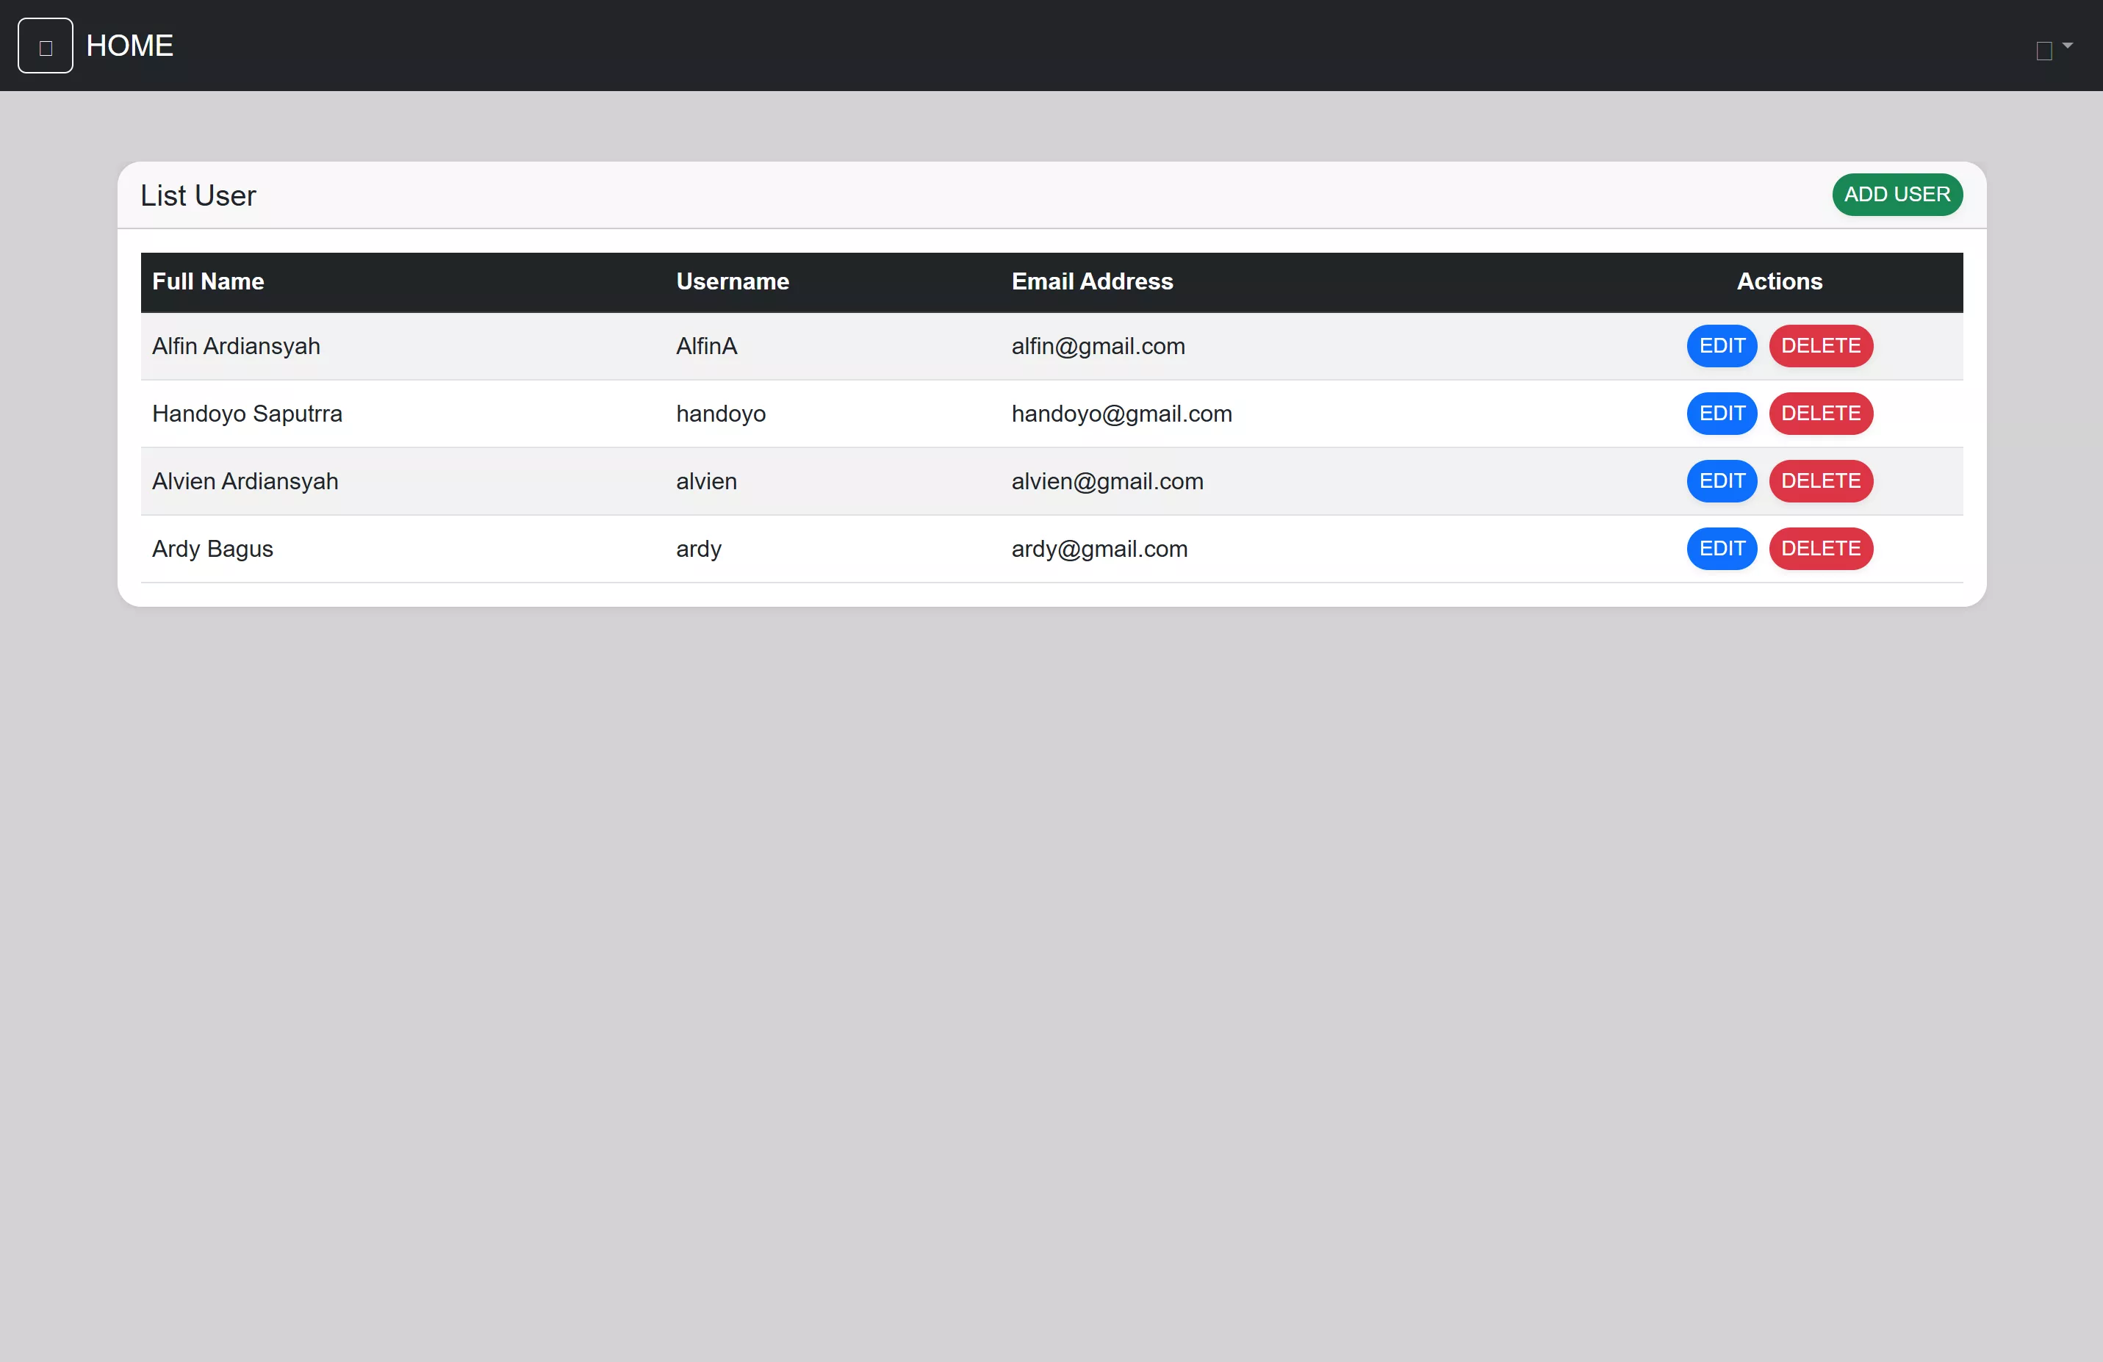Click the username handoyo
Image resolution: width=2103 pixels, height=1362 pixels.
721,414
